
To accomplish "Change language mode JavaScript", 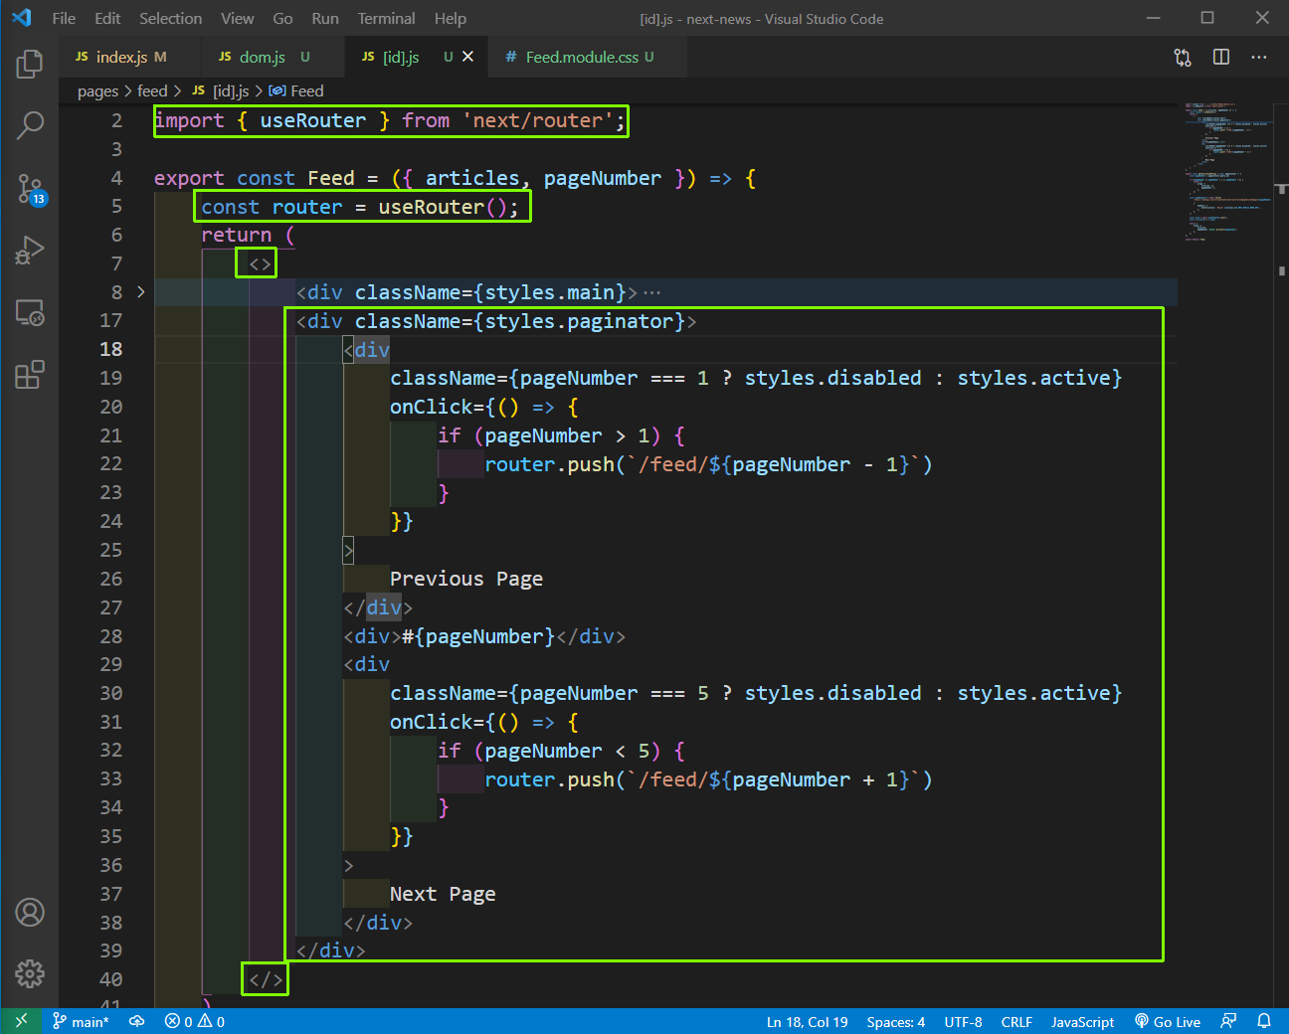I will pyautogui.click(x=1082, y=1021).
